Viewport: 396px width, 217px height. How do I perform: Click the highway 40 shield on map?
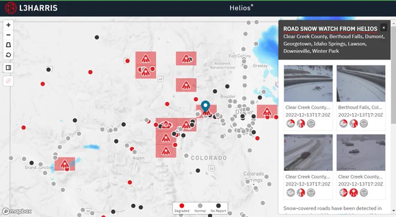[160, 79]
